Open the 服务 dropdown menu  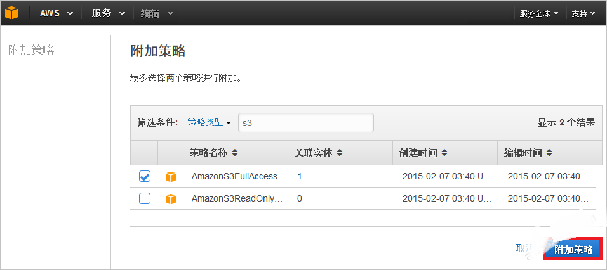[109, 13]
